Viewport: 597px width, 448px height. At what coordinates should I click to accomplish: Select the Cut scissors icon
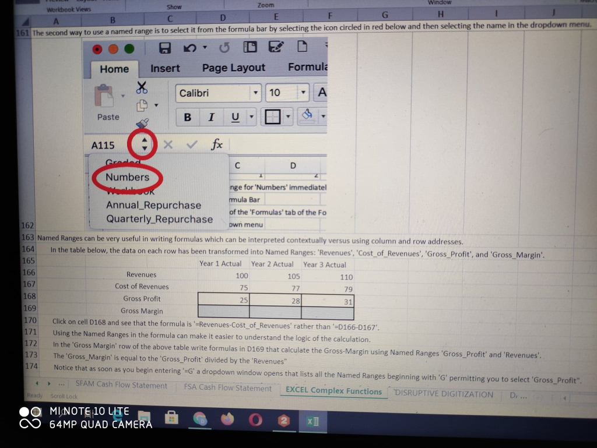tap(141, 86)
